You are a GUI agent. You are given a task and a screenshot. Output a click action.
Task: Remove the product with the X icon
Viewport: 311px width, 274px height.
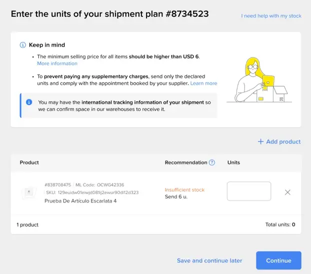(x=287, y=192)
